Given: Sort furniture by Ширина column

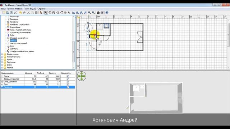Looking at the screenshot, I should pos(30,73).
